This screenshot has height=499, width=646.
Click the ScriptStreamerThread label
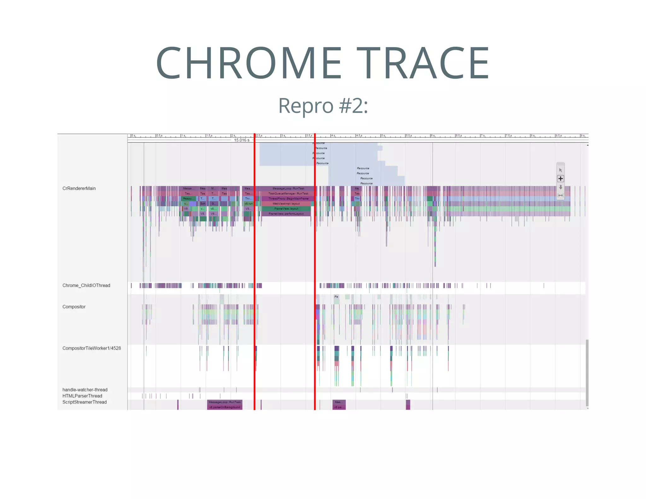pos(84,402)
